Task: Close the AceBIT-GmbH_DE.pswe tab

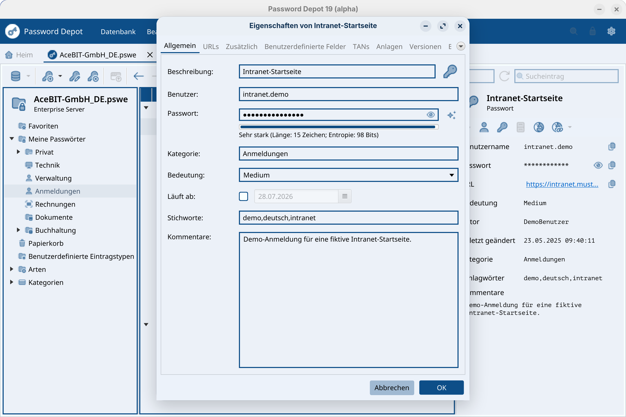Action: (150, 55)
